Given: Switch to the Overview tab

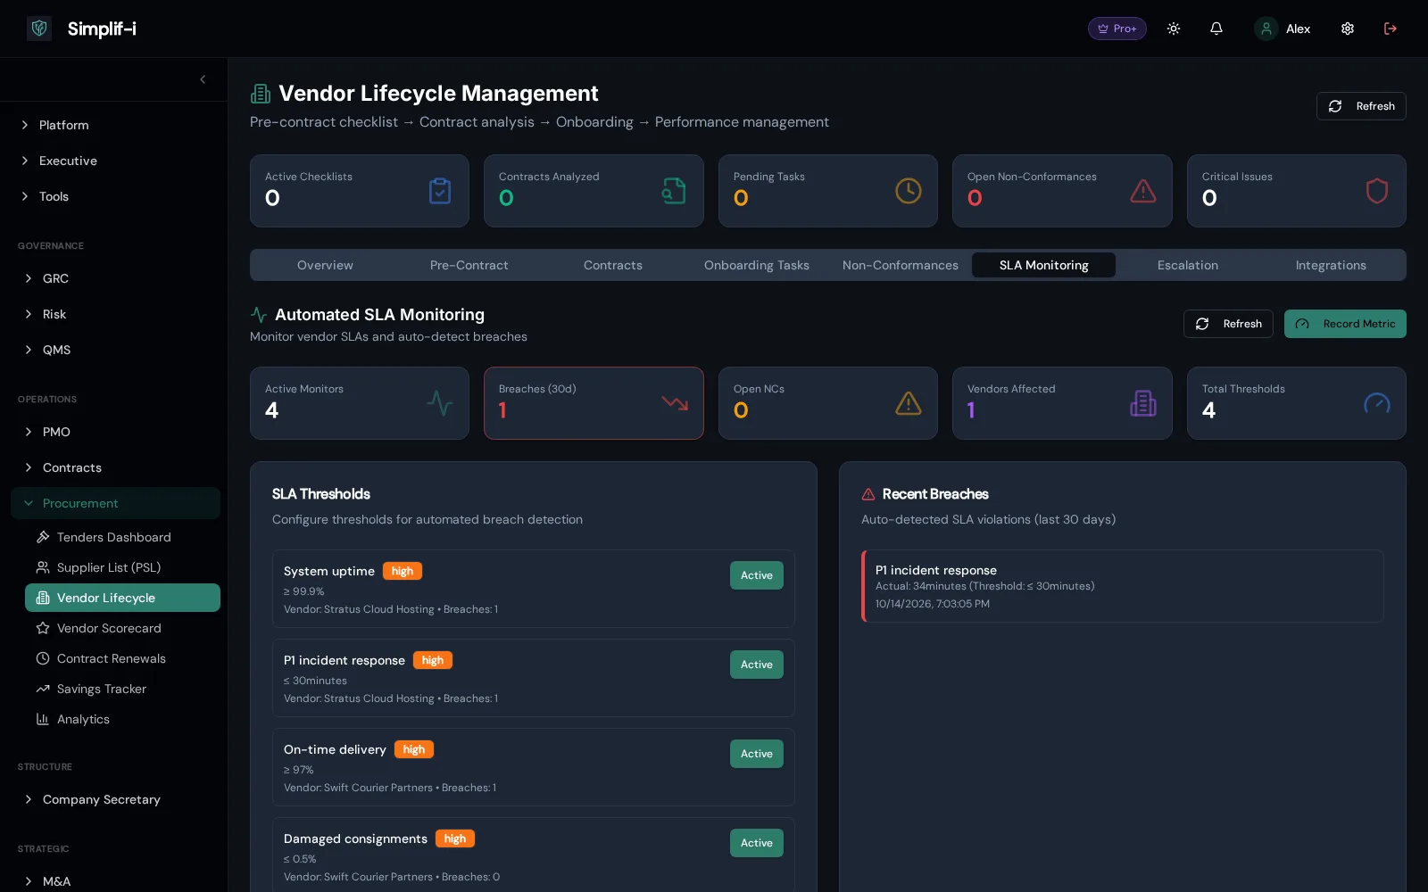Looking at the screenshot, I should point(325,265).
